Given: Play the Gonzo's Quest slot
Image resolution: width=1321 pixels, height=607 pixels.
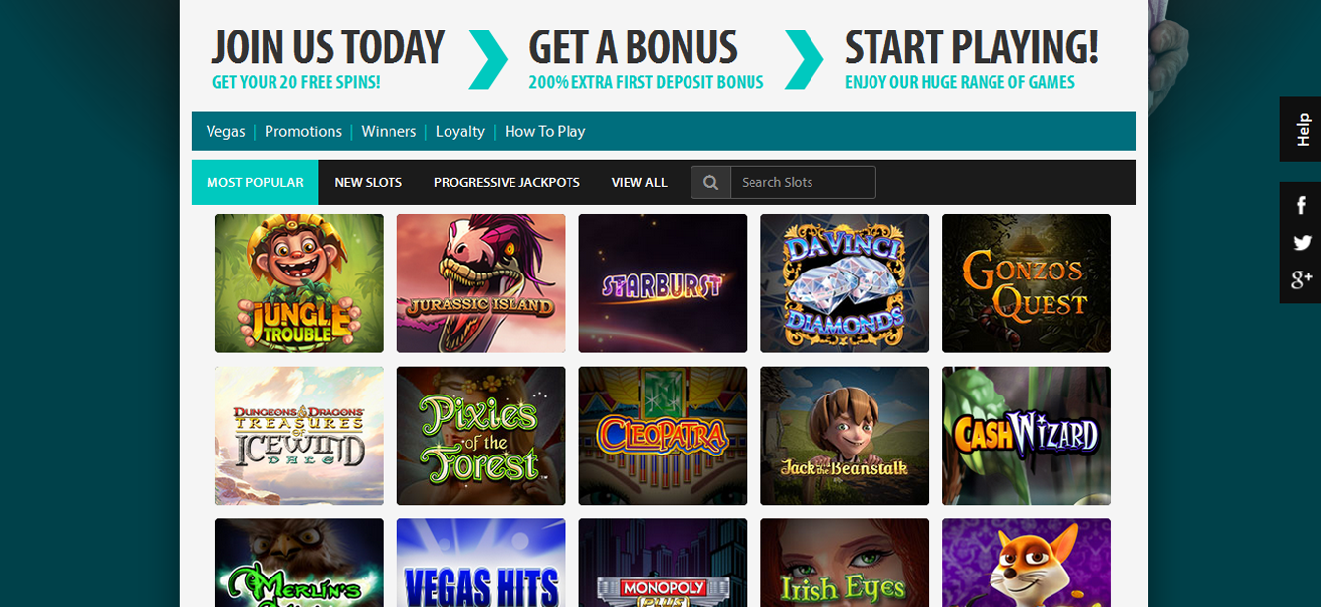Looking at the screenshot, I should pos(1026,283).
